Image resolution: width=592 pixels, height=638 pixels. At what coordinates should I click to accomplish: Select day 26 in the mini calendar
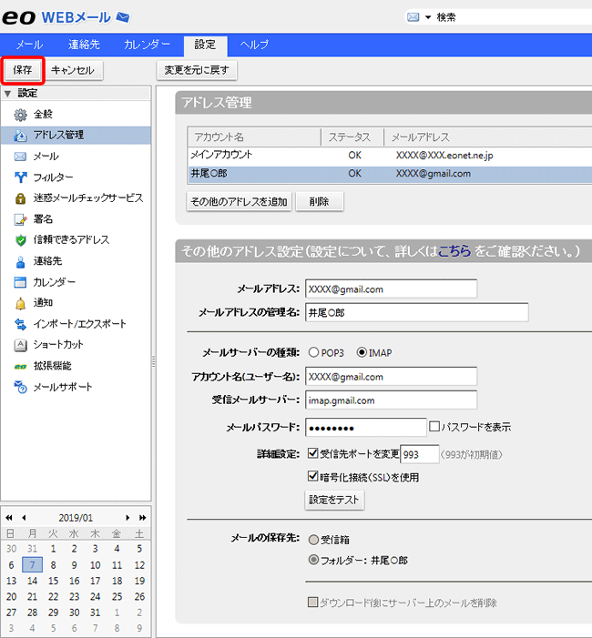tap(139, 596)
